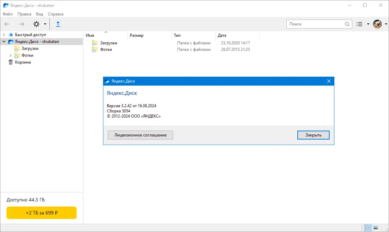Click date 23.10.2020 14:17 cell

pyautogui.click(x=236, y=43)
